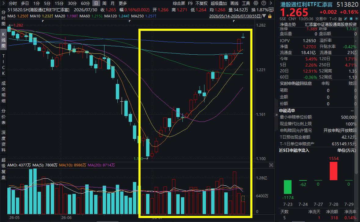Set a price alert with bell icon
This screenshot has height=222, width=360.
pyautogui.click(x=351, y=19)
